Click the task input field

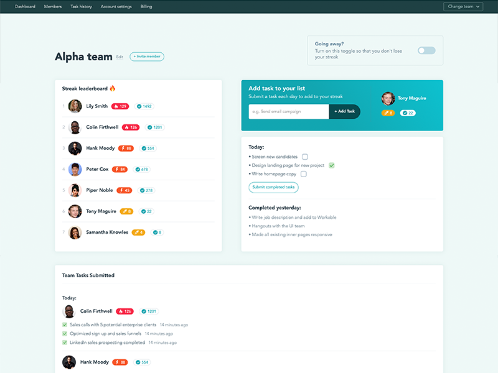pyautogui.click(x=288, y=112)
